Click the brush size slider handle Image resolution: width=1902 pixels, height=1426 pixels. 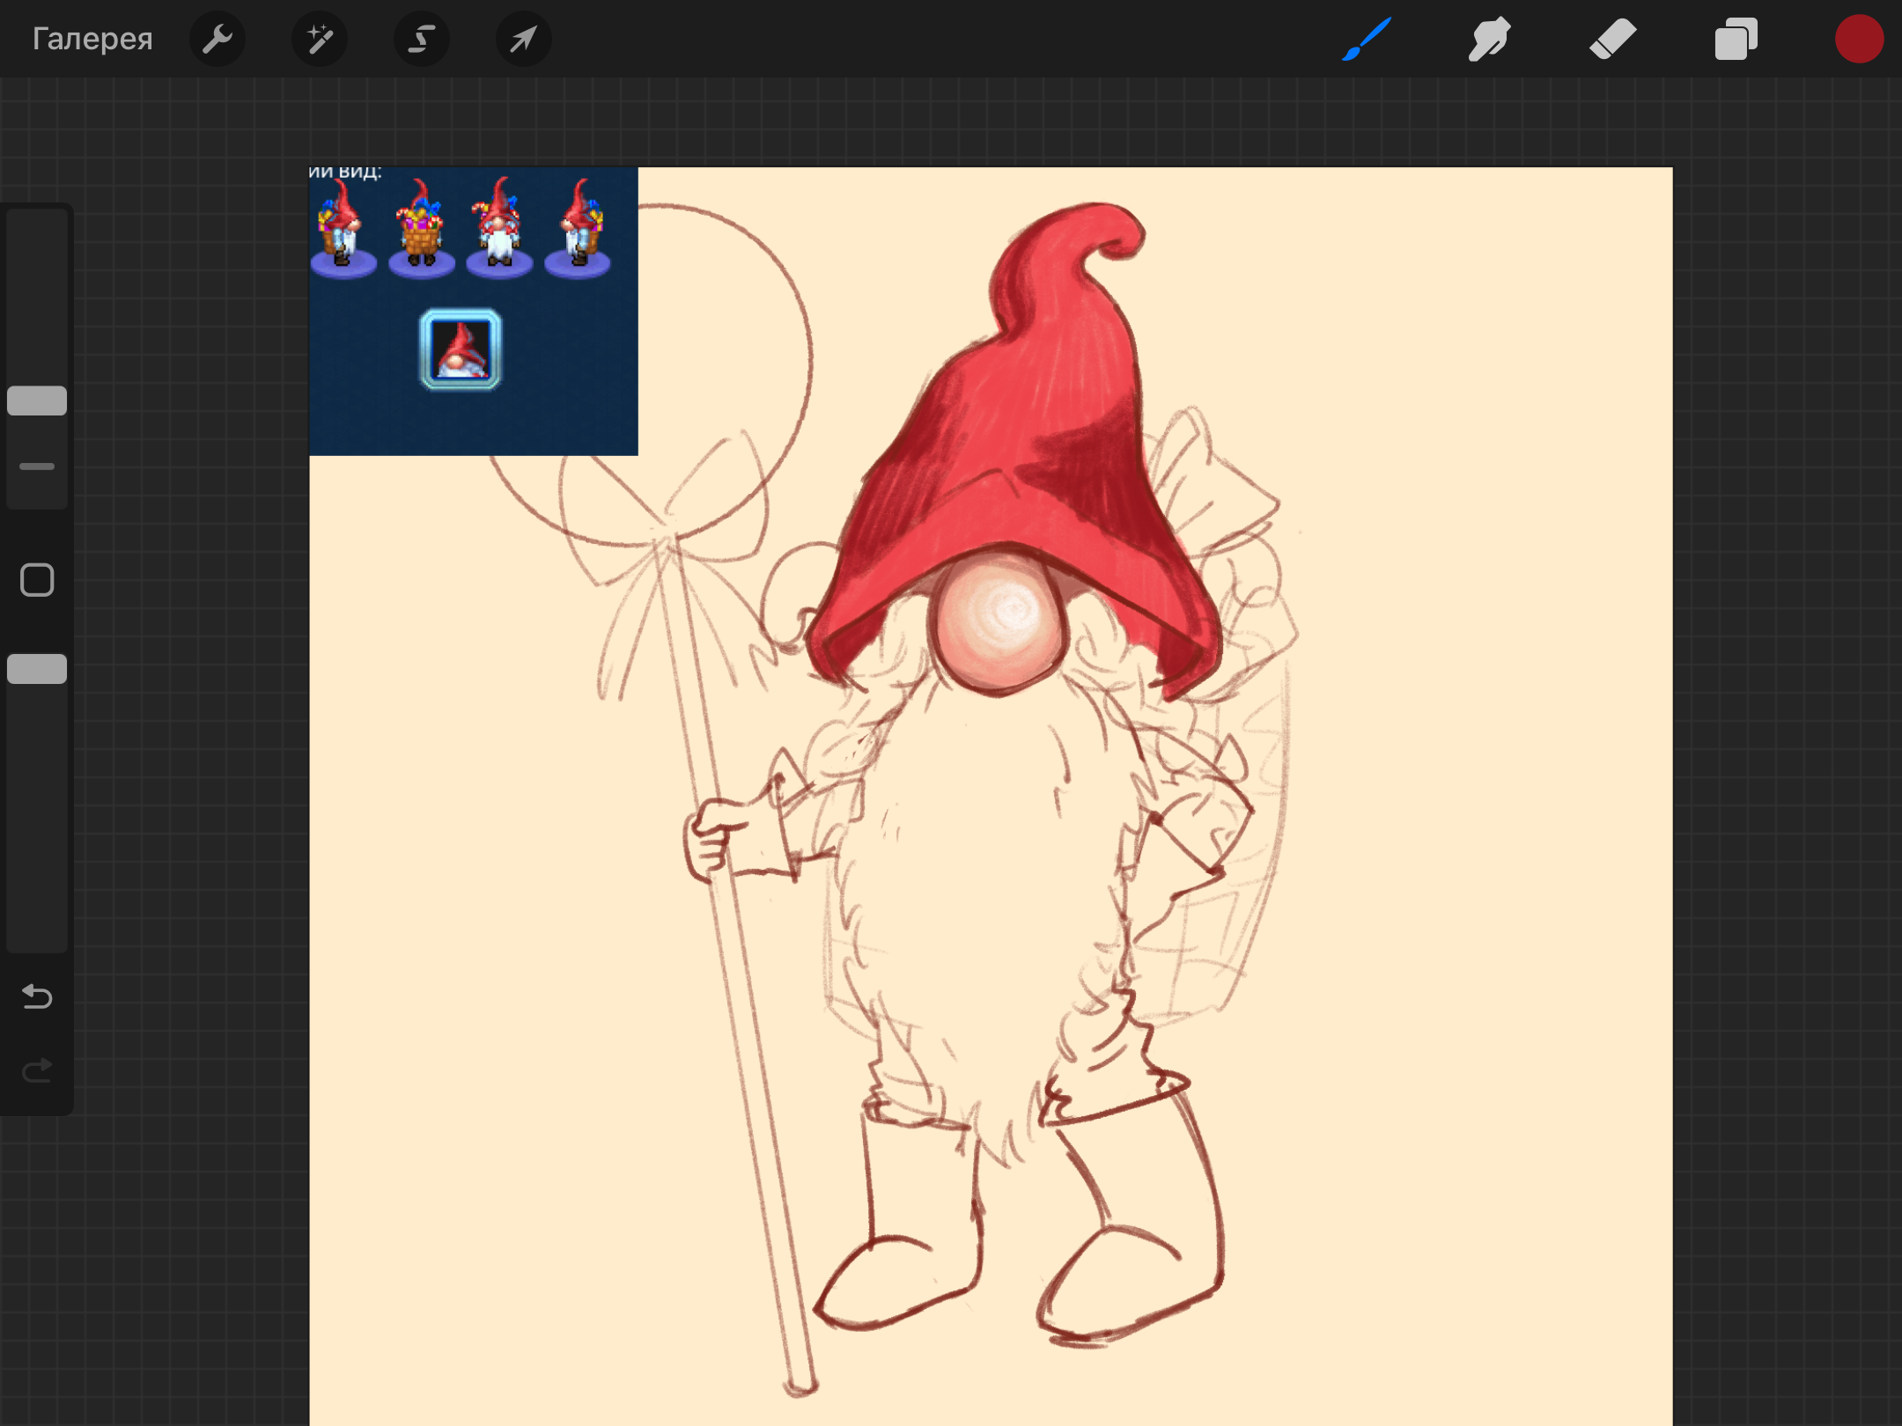click(x=37, y=401)
